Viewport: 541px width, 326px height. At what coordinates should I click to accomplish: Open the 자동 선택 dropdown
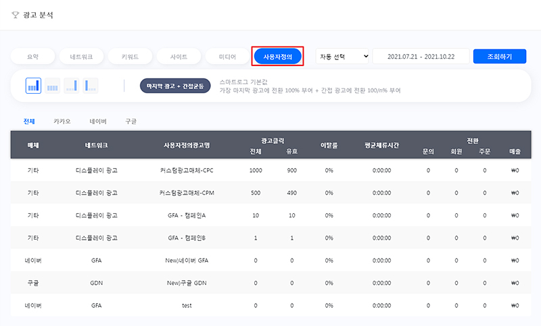342,57
